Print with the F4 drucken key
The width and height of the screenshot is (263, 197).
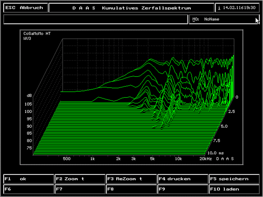click(x=183, y=179)
